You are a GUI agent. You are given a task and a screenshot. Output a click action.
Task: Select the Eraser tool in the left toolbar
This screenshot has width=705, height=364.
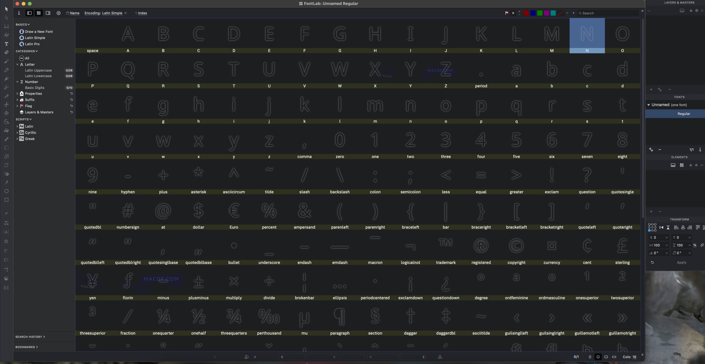point(6,52)
